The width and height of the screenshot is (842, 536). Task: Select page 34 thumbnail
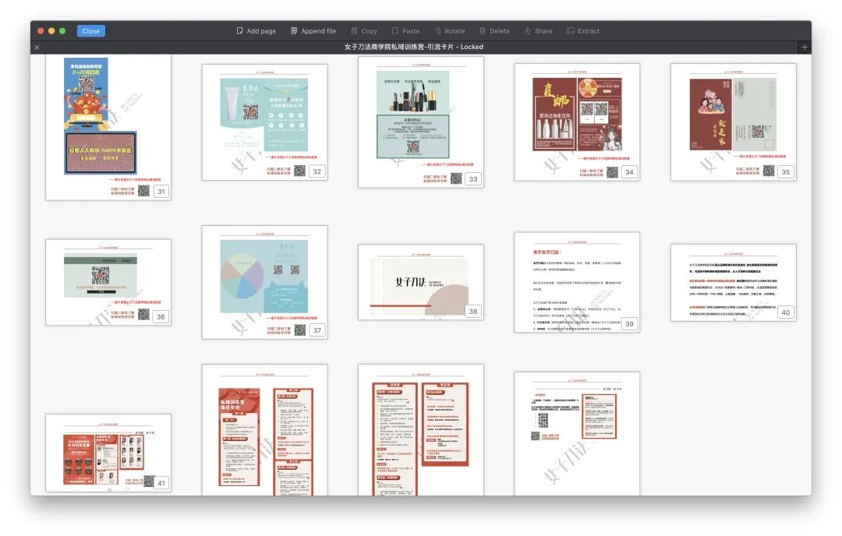[577, 122]
